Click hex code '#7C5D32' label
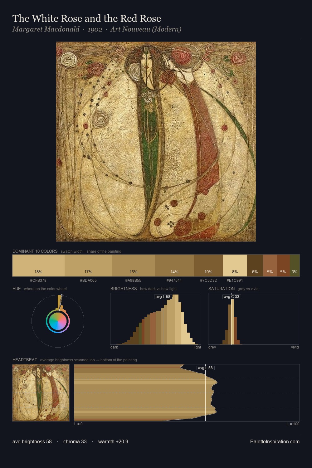This screenshot has height=468, width=312. coord(208,280)
